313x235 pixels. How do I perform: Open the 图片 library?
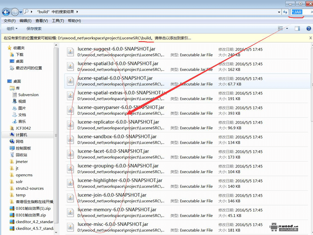pyautogui.click(x=19, y=108)
